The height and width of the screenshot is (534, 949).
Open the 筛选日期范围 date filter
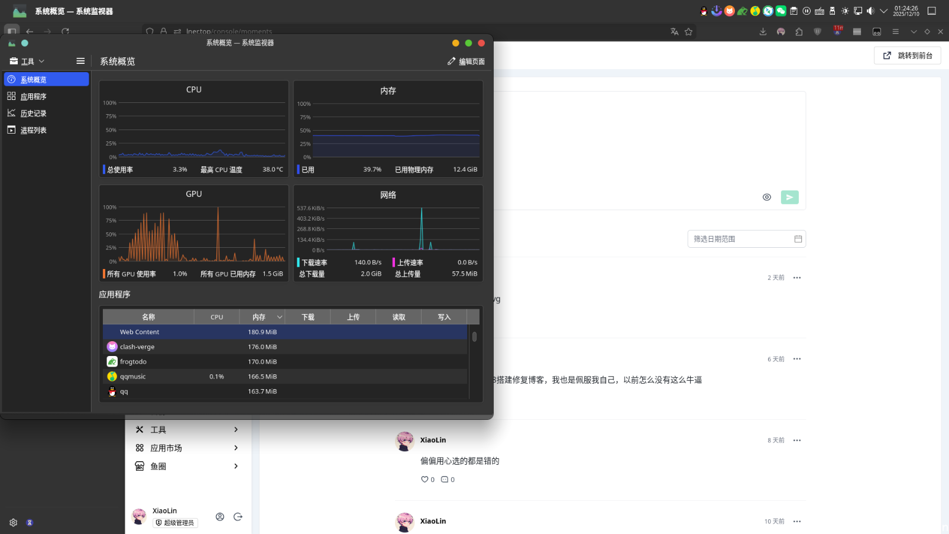(746, 239)
